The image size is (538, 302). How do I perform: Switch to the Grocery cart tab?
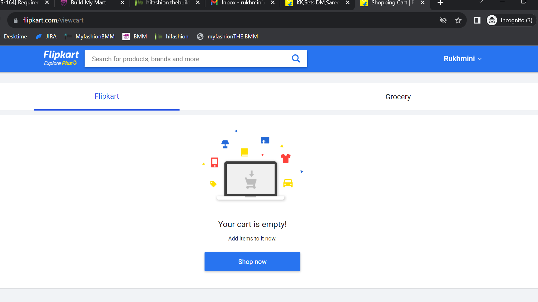(x=398, y=97)
